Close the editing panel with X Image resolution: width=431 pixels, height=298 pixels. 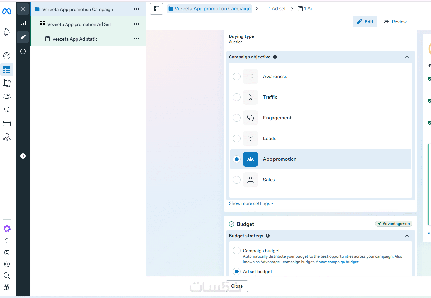coord(23,9)
